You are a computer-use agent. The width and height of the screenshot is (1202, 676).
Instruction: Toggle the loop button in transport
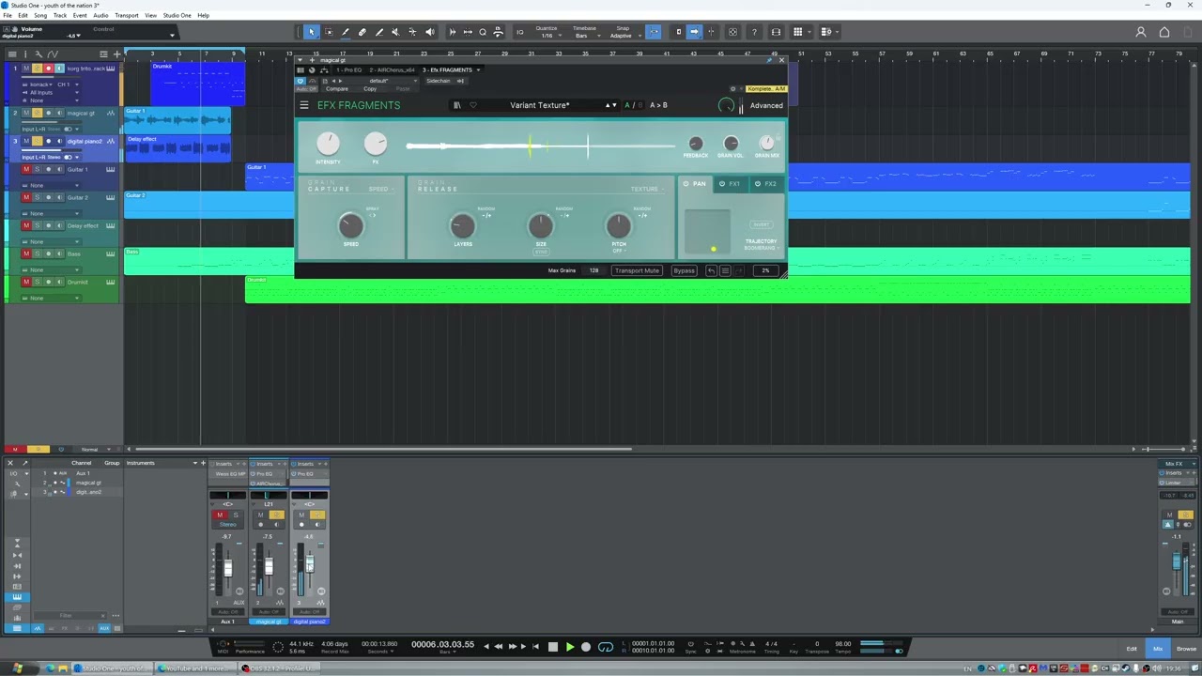tap(606, 646)
